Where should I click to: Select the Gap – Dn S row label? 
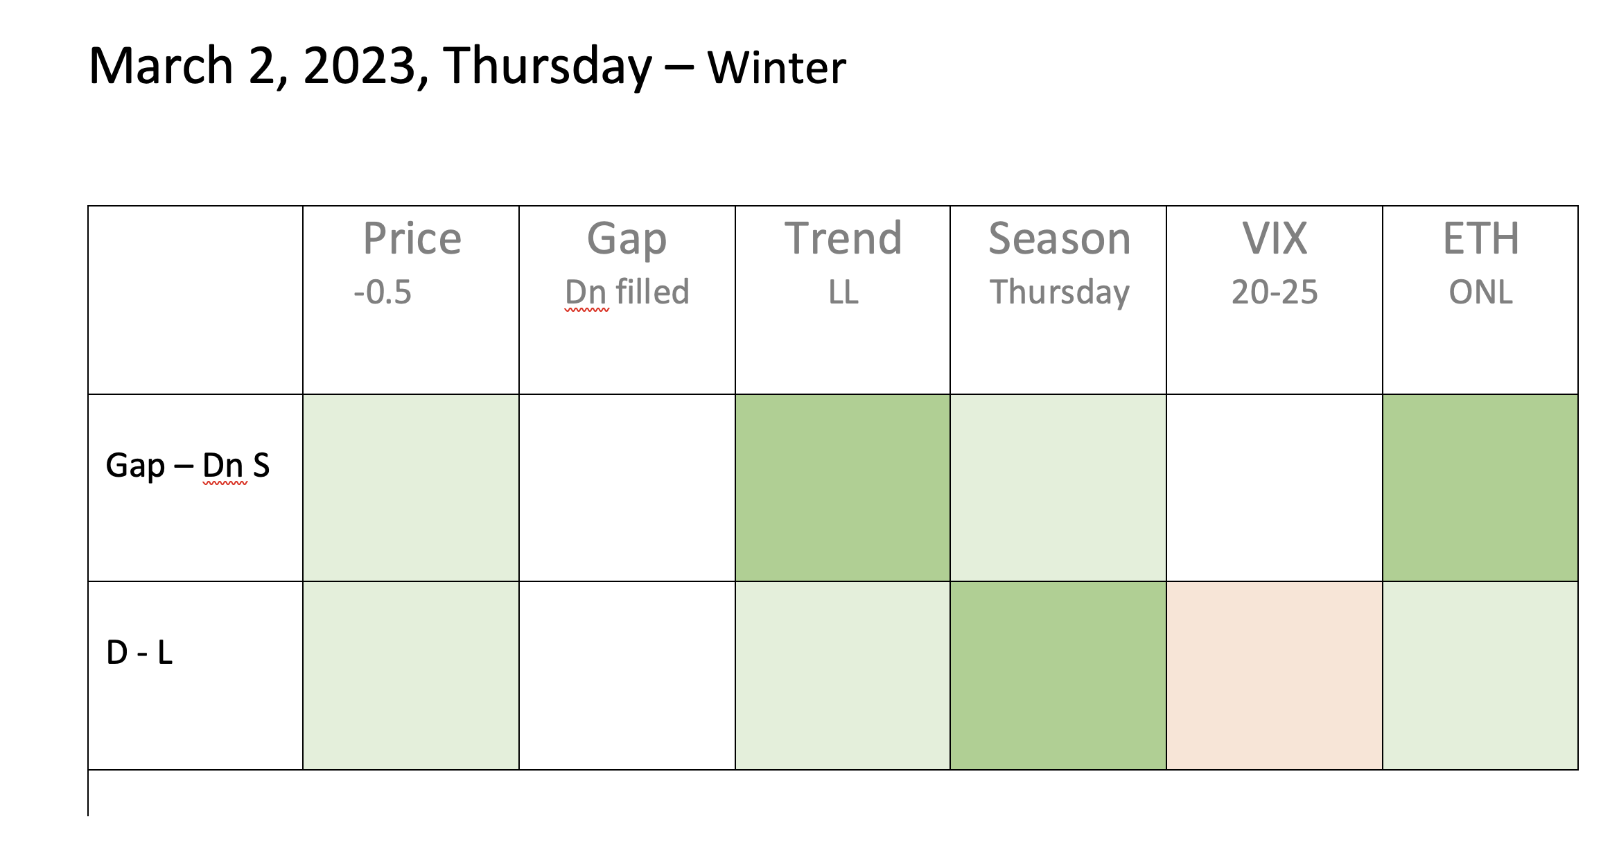click(188, 466)
